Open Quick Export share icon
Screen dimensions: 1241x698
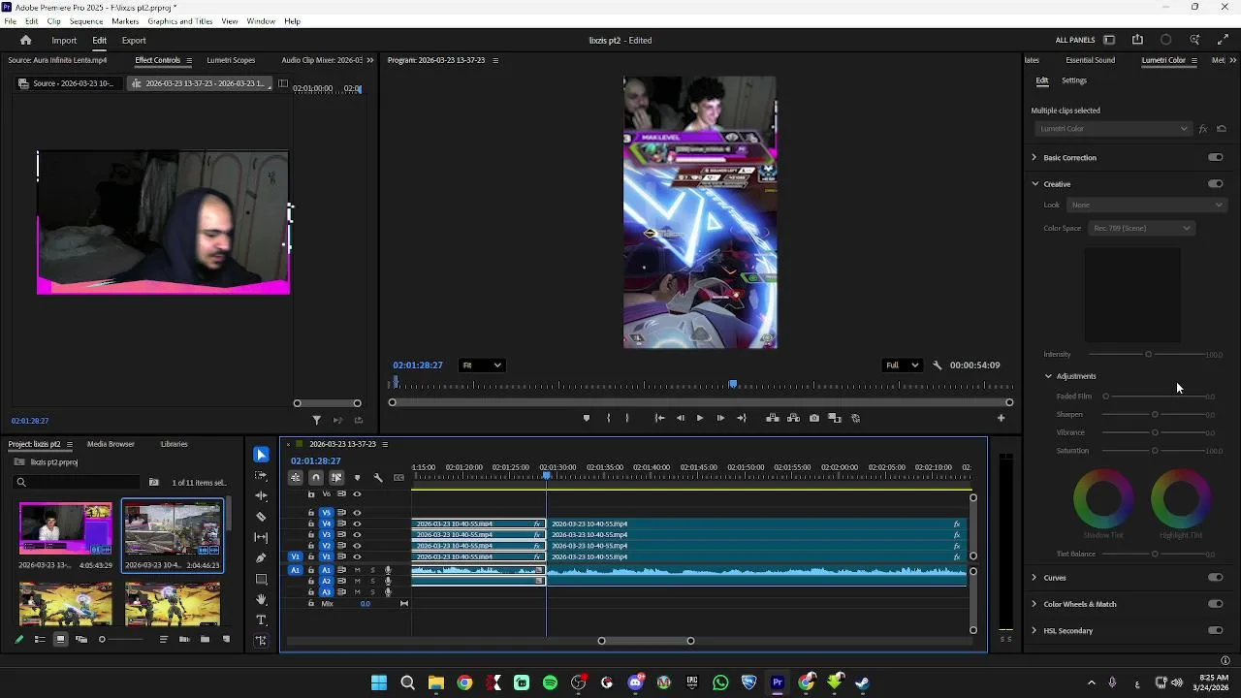coord(1137,40)
